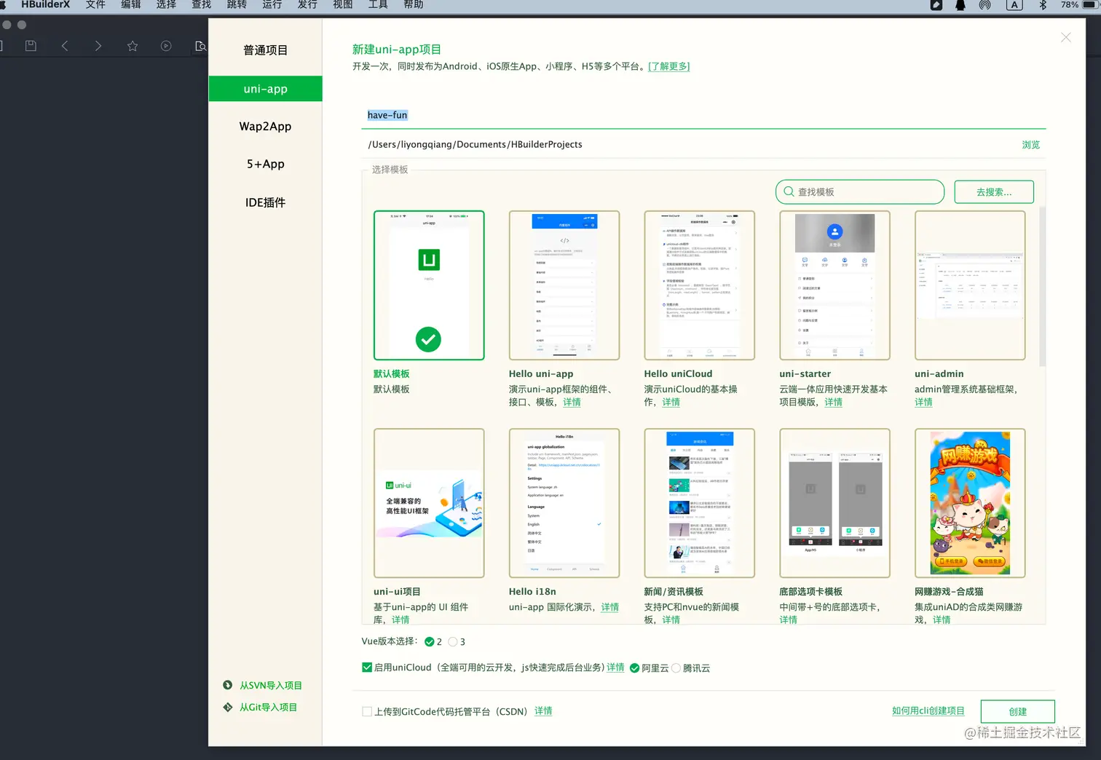Select Vue version 3 radio button
Image resolution: width=1101 pixels, height=760 pixels.
tap(453, 642)
